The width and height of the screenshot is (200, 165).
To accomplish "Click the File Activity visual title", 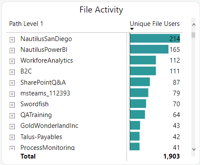I will [x=101, y=10].
